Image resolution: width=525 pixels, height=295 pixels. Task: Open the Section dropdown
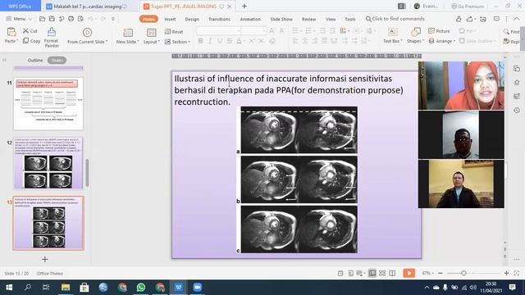(177, 42)
